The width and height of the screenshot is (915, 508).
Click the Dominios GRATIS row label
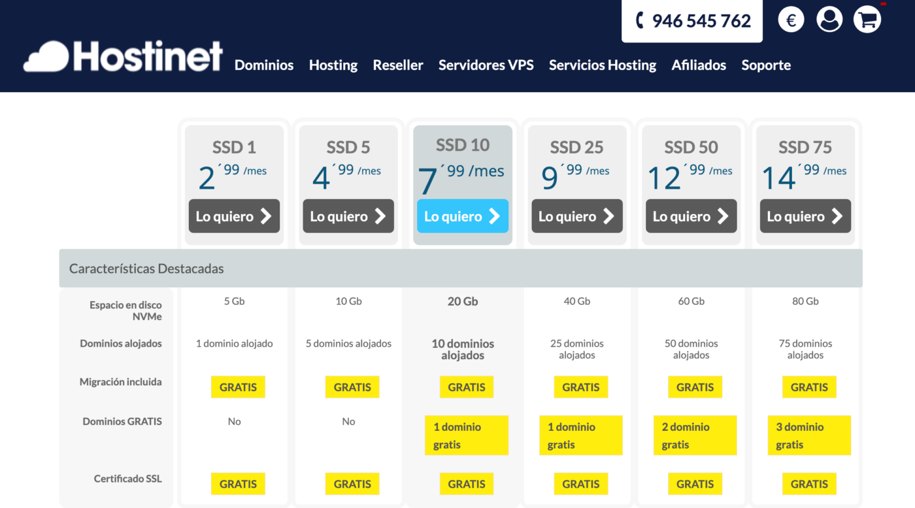(x=122, y=422)
